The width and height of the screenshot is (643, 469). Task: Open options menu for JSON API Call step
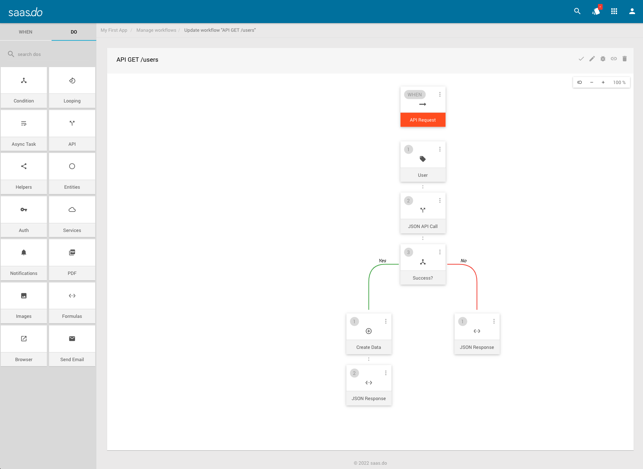pyautogui.click(x=440, y=201)
